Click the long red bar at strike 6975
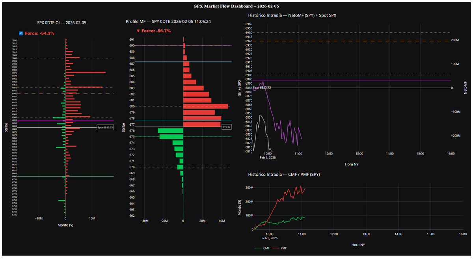 (86, 73)
